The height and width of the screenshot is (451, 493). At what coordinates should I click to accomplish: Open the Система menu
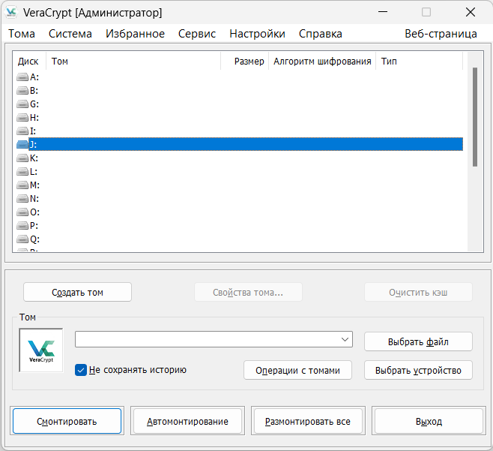point(70,34)
